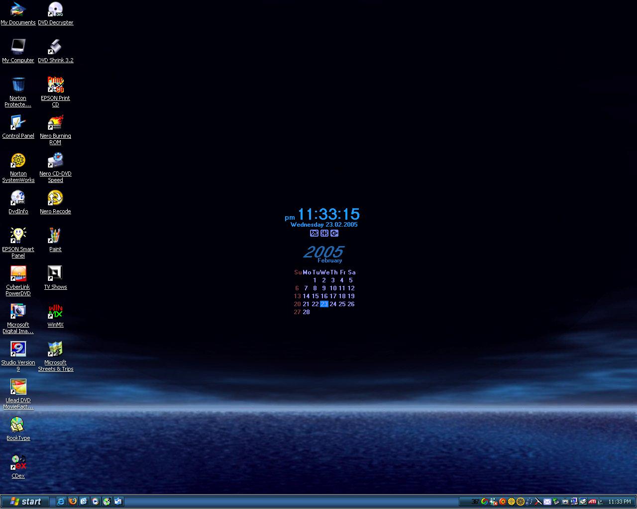Click the February month label
The image size is (637, 509).
330,260
